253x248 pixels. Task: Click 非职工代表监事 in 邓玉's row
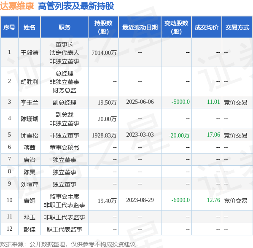[x=65, y=217]
